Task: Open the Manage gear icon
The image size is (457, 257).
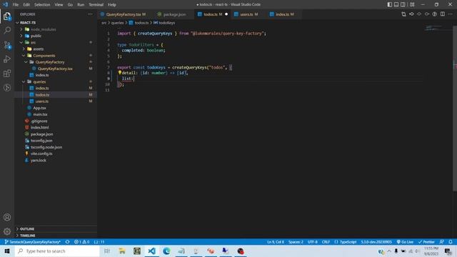Action: 7,231
